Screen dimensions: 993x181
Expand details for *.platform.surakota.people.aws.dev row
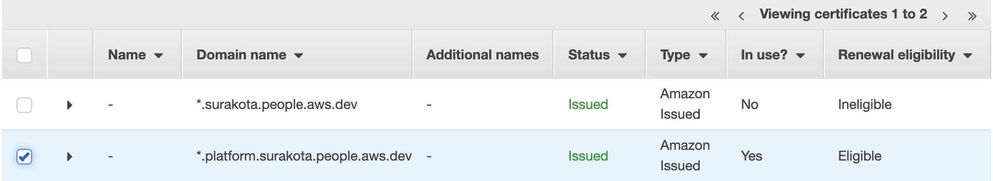point(70,157)
